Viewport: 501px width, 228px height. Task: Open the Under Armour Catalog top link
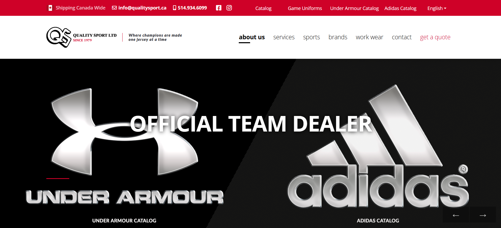(354, 8)
